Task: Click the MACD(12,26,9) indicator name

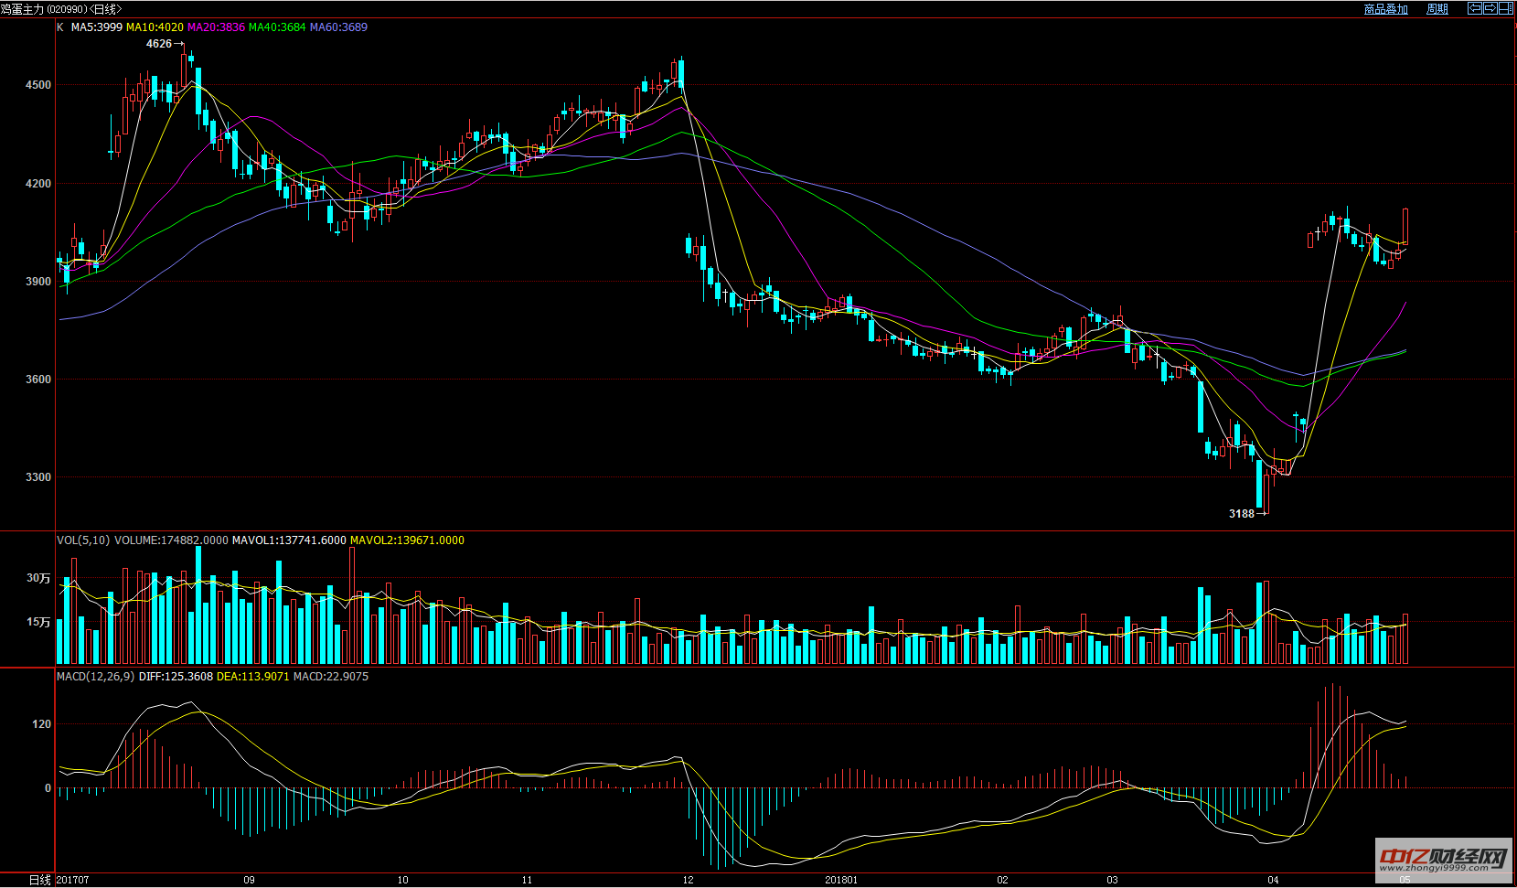Action: 95,677
